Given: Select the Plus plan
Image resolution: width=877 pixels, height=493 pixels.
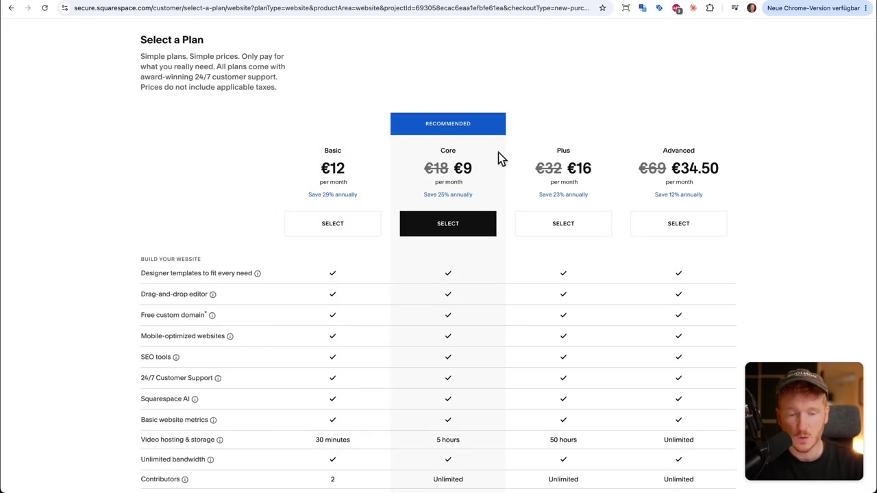Looking at the screenshot, I should tap(563, 223).
